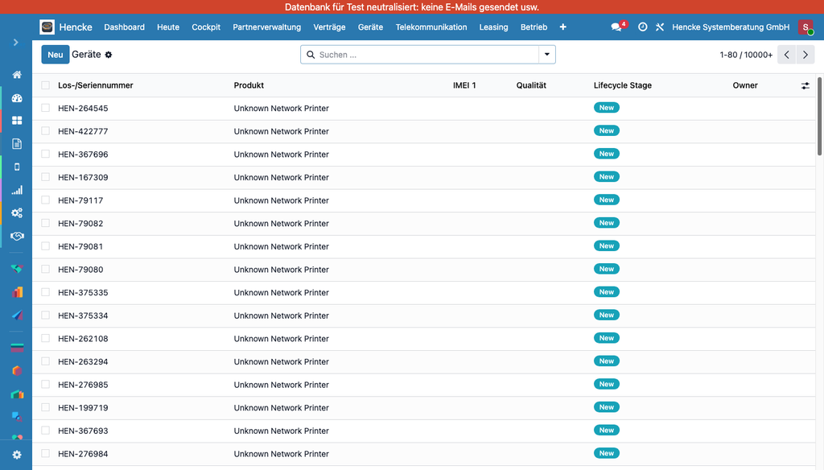Open the search options dropdown arrow

pyautogui.click(x=547, y=55)
